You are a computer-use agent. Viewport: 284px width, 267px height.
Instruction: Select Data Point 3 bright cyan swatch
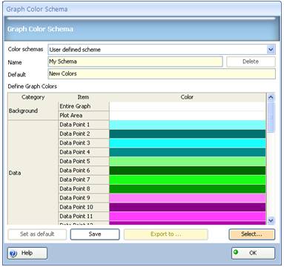188,143
